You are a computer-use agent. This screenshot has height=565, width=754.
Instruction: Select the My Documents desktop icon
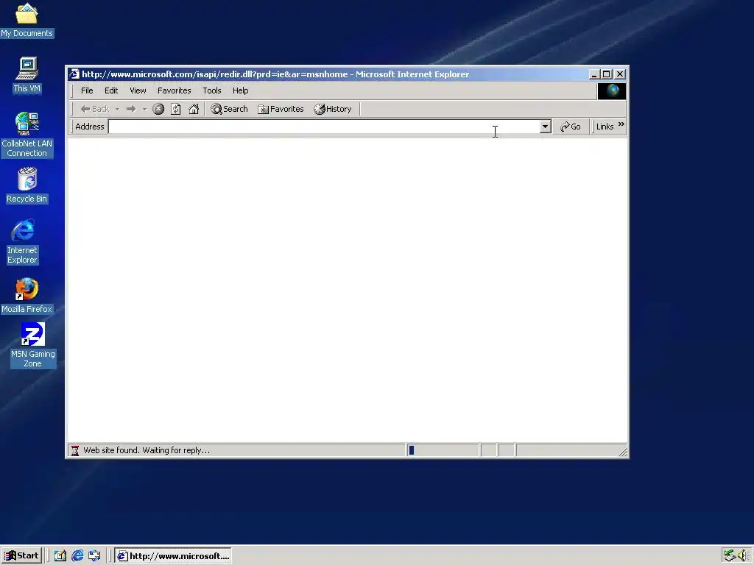(x=27, y=20)
